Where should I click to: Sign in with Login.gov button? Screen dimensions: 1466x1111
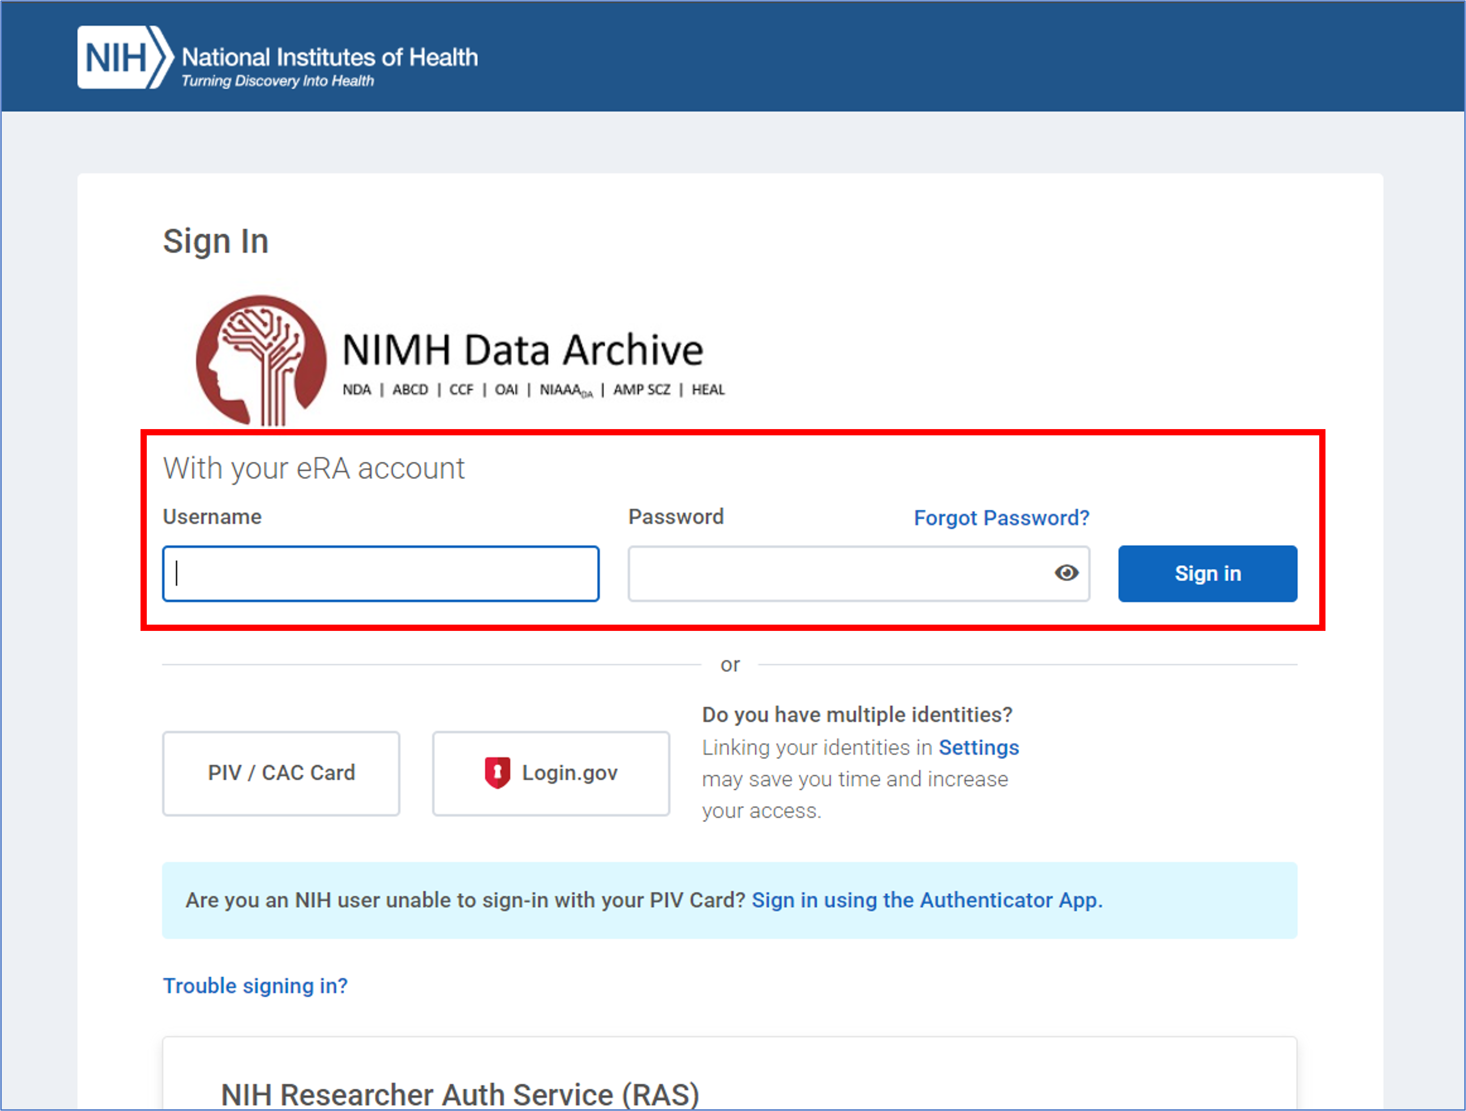click(x=551, y=773)
